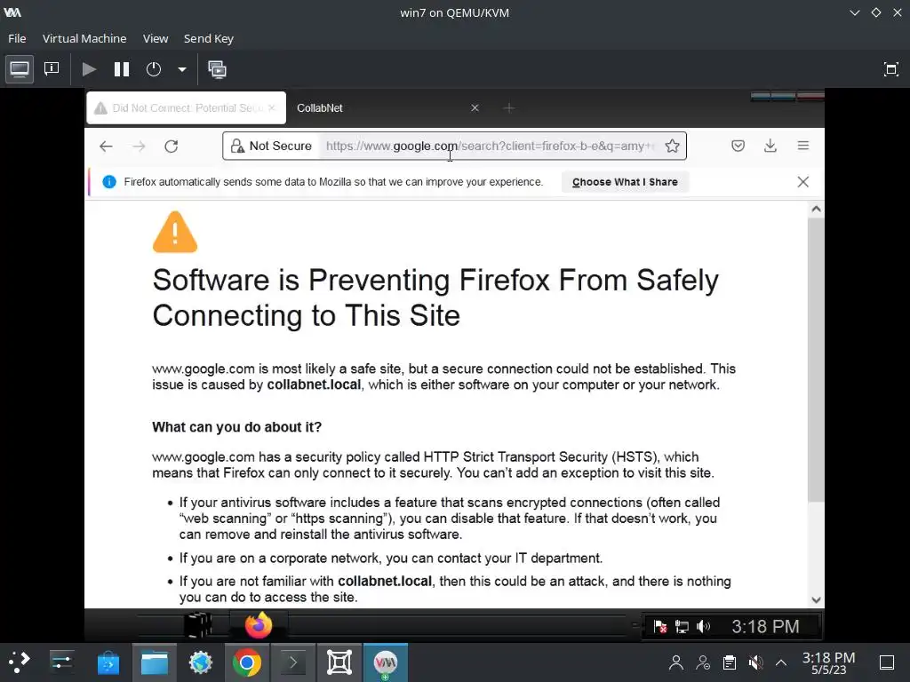Viewport: 910px width, 682px height.
Task: Power on the virtual machine
Action: pyautogui.click(x=89, y=69)
